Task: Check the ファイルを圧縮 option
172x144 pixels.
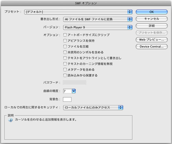Action: (x=65, y=47)
